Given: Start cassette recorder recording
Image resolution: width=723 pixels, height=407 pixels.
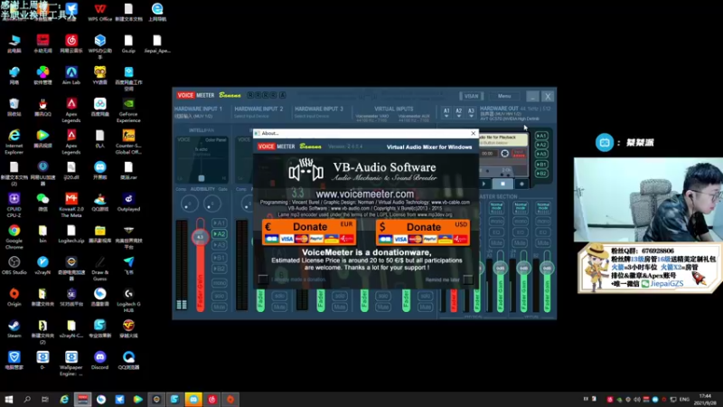Looking at the screenshot, I should point(521,184).
